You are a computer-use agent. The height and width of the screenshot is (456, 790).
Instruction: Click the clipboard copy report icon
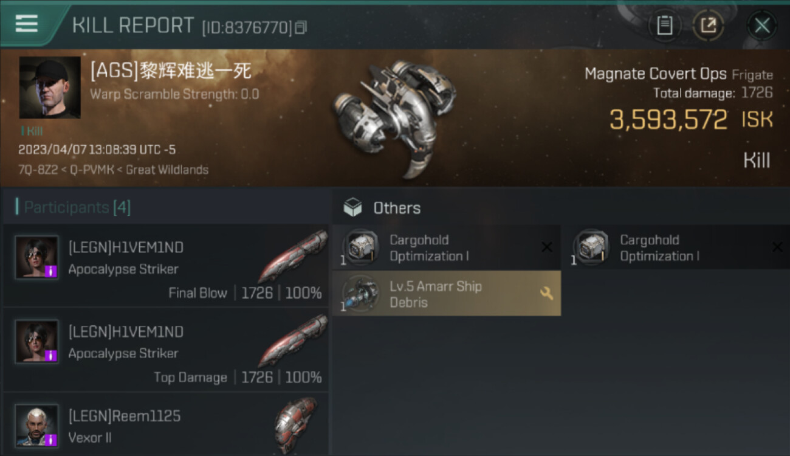point(664,26)
